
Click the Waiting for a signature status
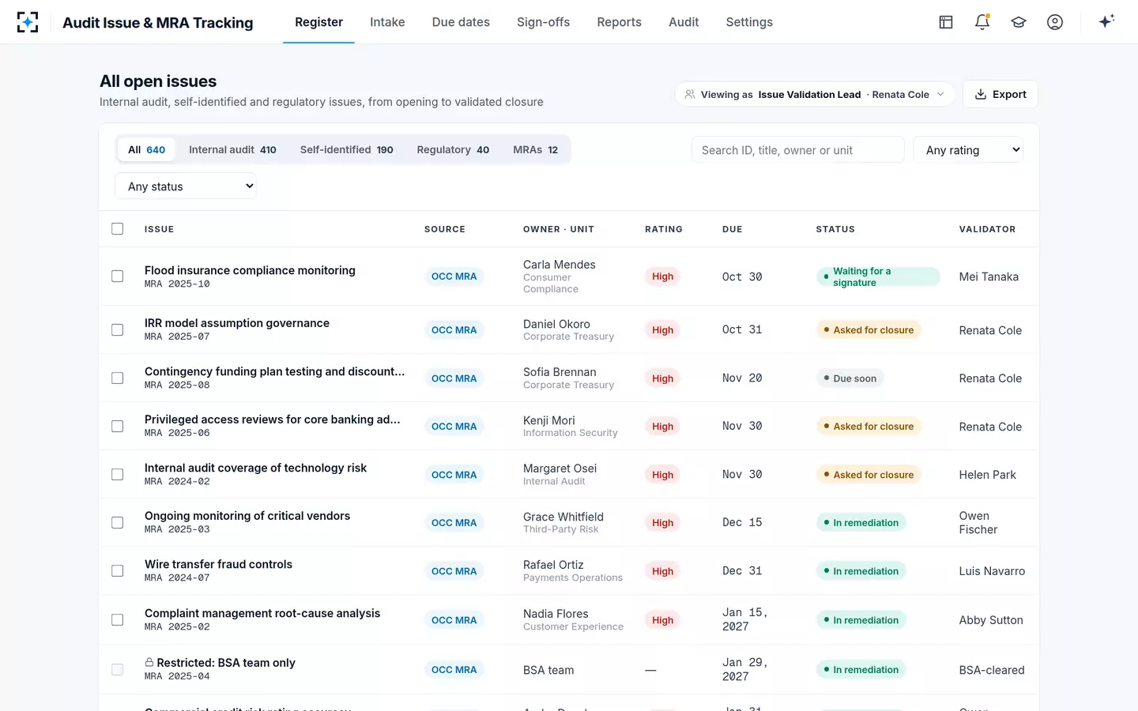[878, 276]
